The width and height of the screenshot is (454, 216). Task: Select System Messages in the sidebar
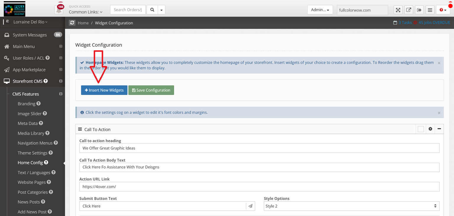pyautogui.click(x=30, y=35)
